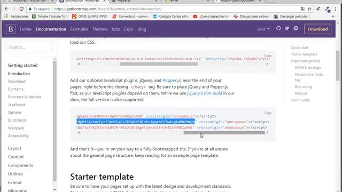Expand Components sidebar section
This screenshot has width=342, height=192.
[20, 165]
